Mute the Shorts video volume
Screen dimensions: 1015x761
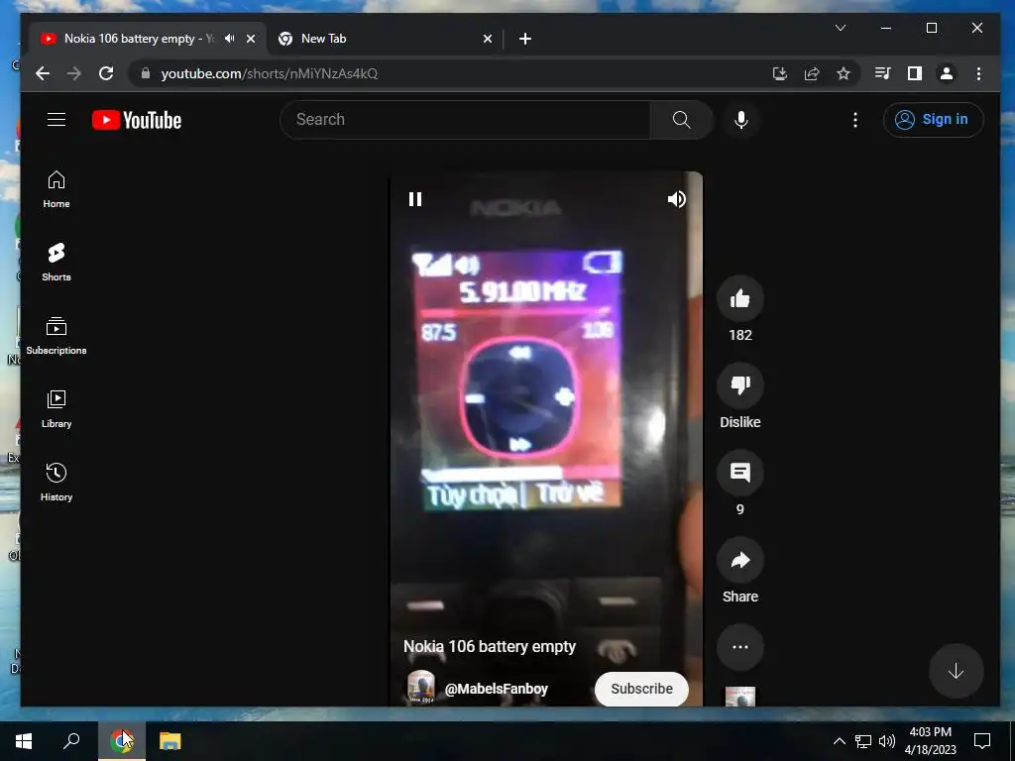point(676,199)
